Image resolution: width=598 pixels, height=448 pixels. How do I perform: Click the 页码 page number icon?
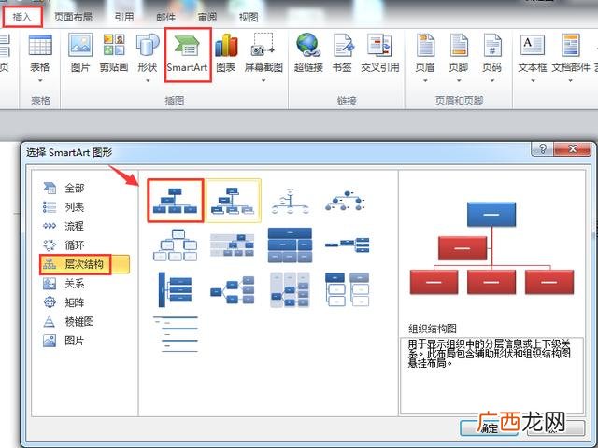coord(492,46)
